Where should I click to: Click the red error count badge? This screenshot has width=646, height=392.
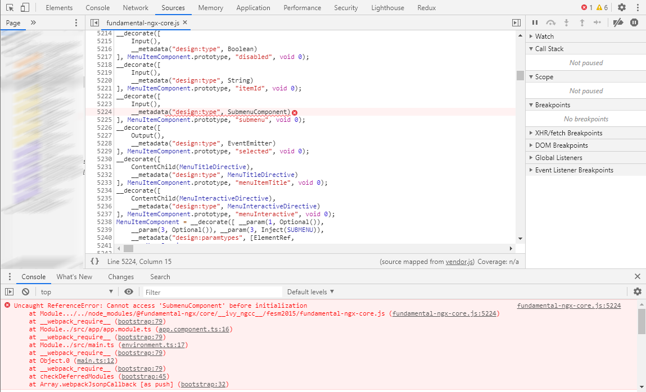coord(586,7)
